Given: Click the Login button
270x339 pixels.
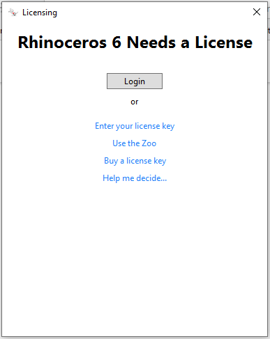Looking at the screenshot, I should click(135, 81).
